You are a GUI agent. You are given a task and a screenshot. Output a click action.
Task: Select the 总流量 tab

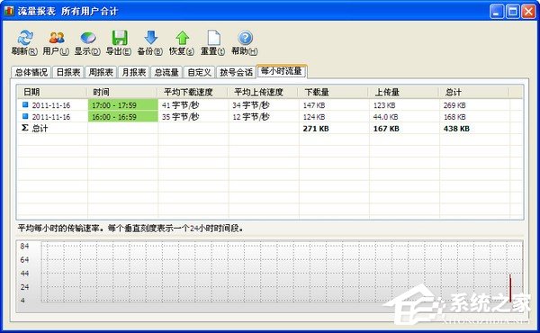click(166, 72)
